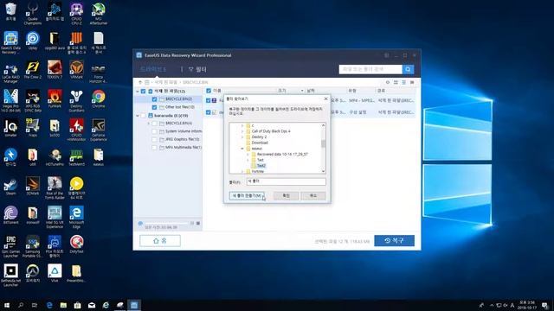Open Edge from the taskbar
Image resolution: width=554 pixels, height=311 pixels.
click(x=49, y=305)
